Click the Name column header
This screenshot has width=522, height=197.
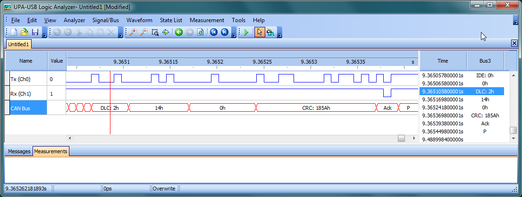click(26, 61)
